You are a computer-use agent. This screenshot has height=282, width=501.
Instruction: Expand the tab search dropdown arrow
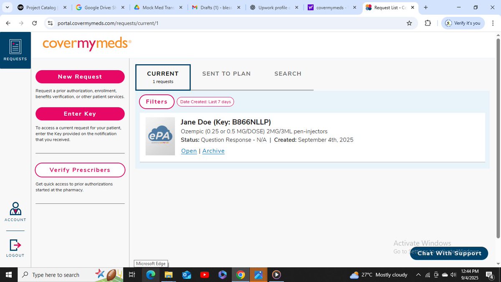7,8
